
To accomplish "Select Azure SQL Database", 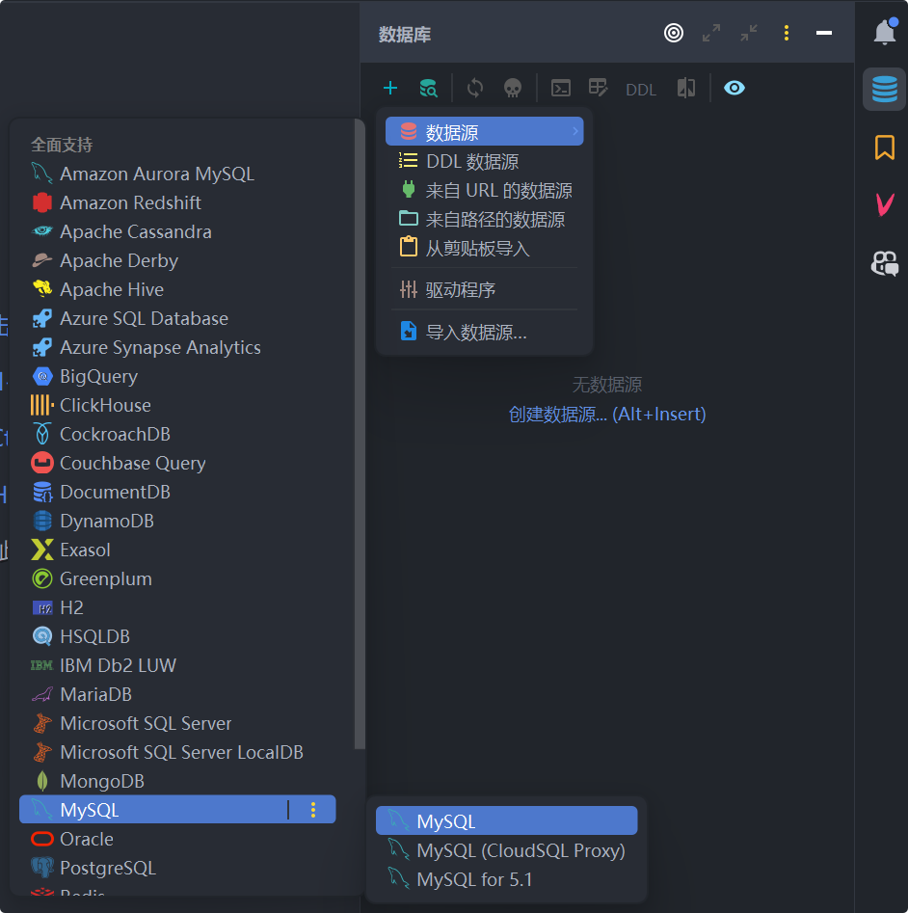I will pyautogui.click(x=177, y=318).
